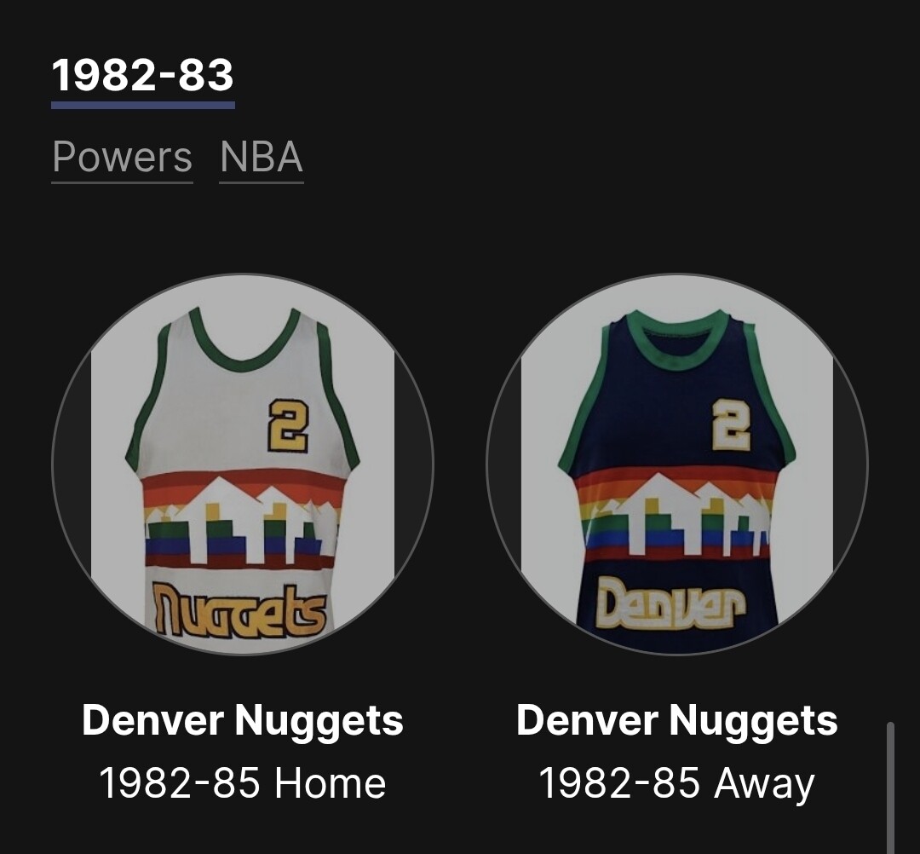The height and width of the screenshot is (854, 920).
Task: Select the 1982-85 Away caption
Action: point(677,783)
